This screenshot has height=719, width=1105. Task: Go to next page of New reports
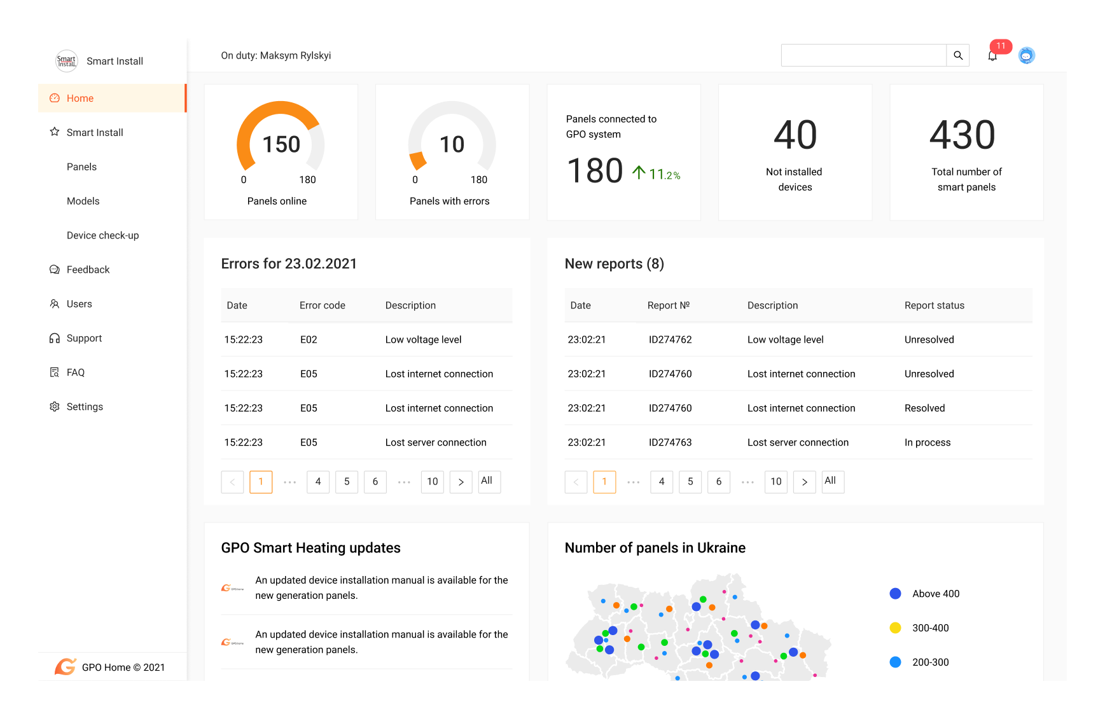click(805, 482)
